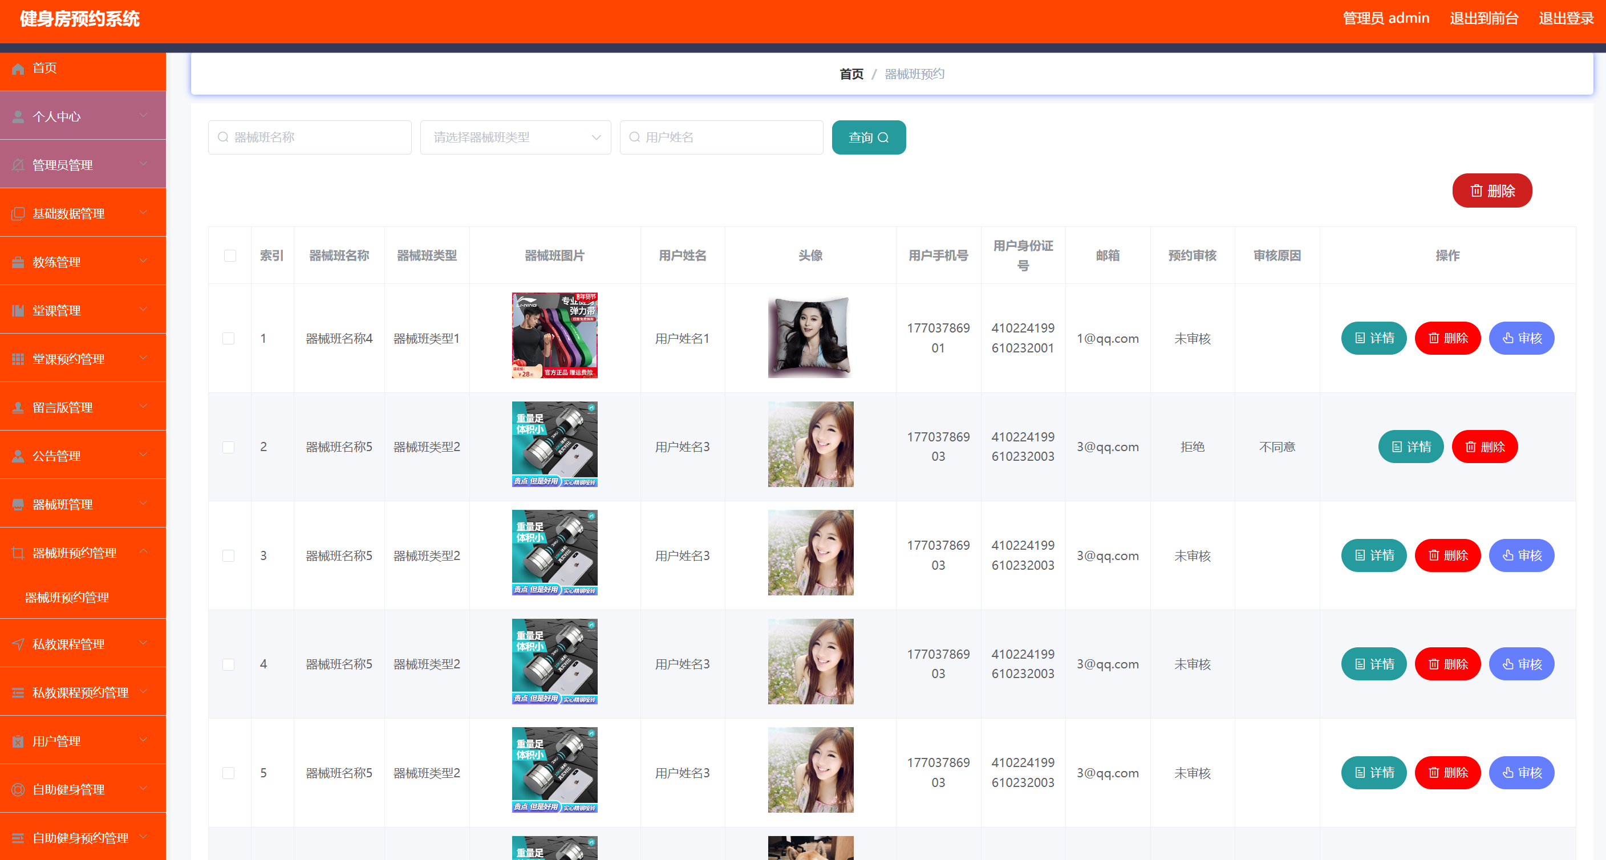Click the magnifier icon on the 查询 button

[x=883, y=138]
